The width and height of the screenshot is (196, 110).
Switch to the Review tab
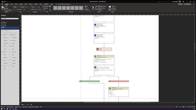(x=36, y=4)
